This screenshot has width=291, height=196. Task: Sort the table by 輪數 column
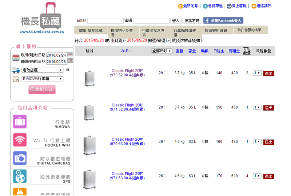point(205,51)
